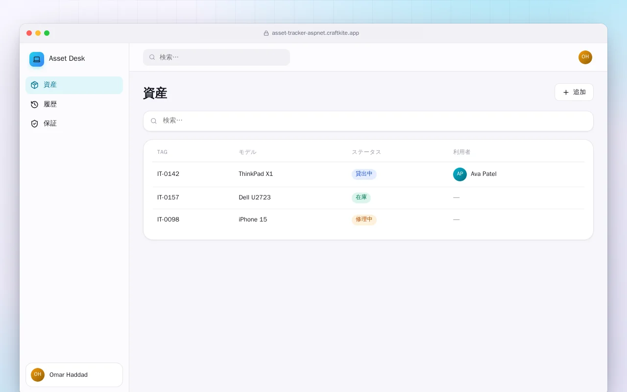Image resolution: width=627 pixels, height=392 pixels.
Task: Click the 追加 button
Action: click(x=574, y=92)
